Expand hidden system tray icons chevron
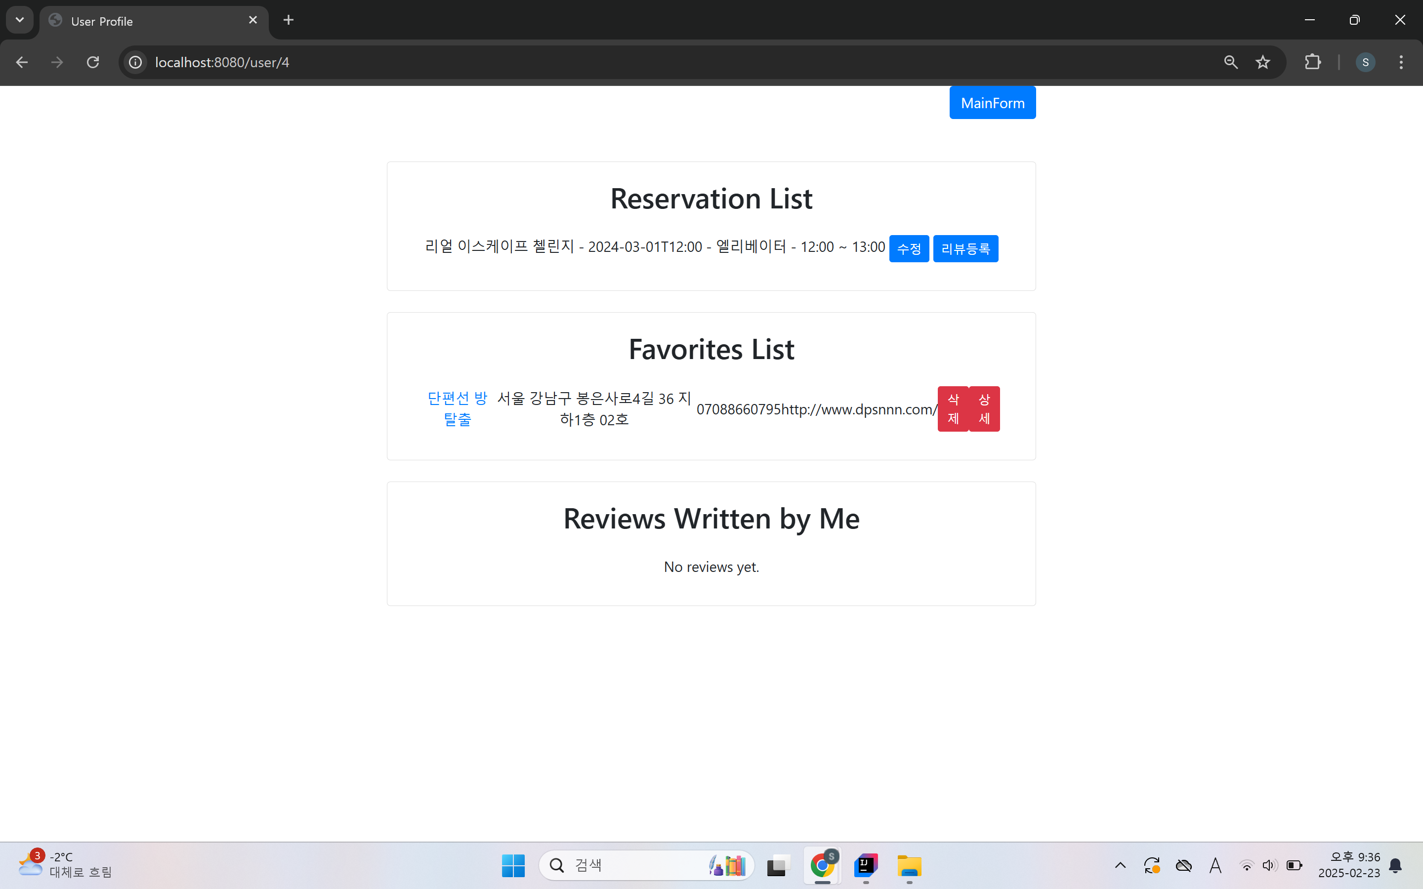This screenshot has height=889, width=1423. (1120, 865)
